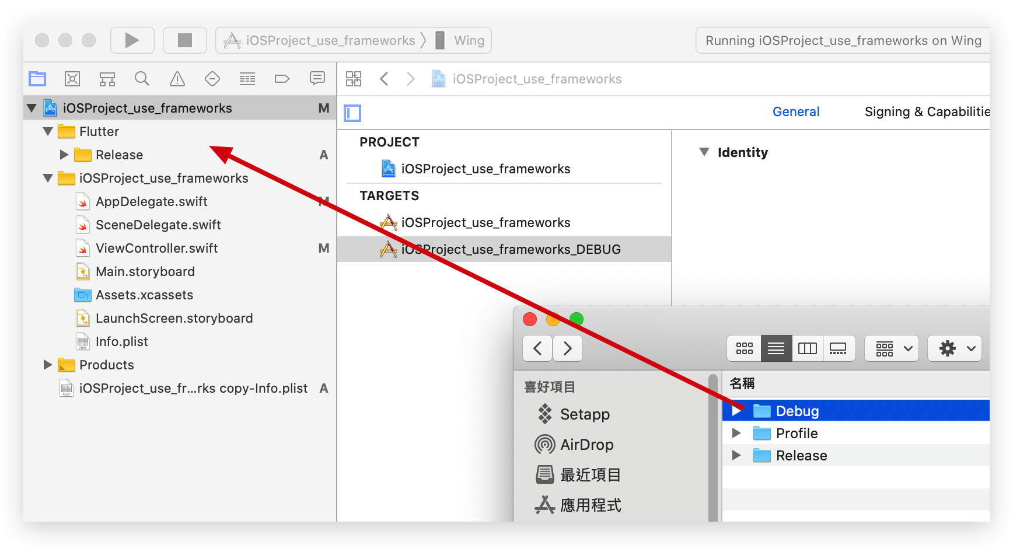Go back in the Finder window

click(537, 348)
